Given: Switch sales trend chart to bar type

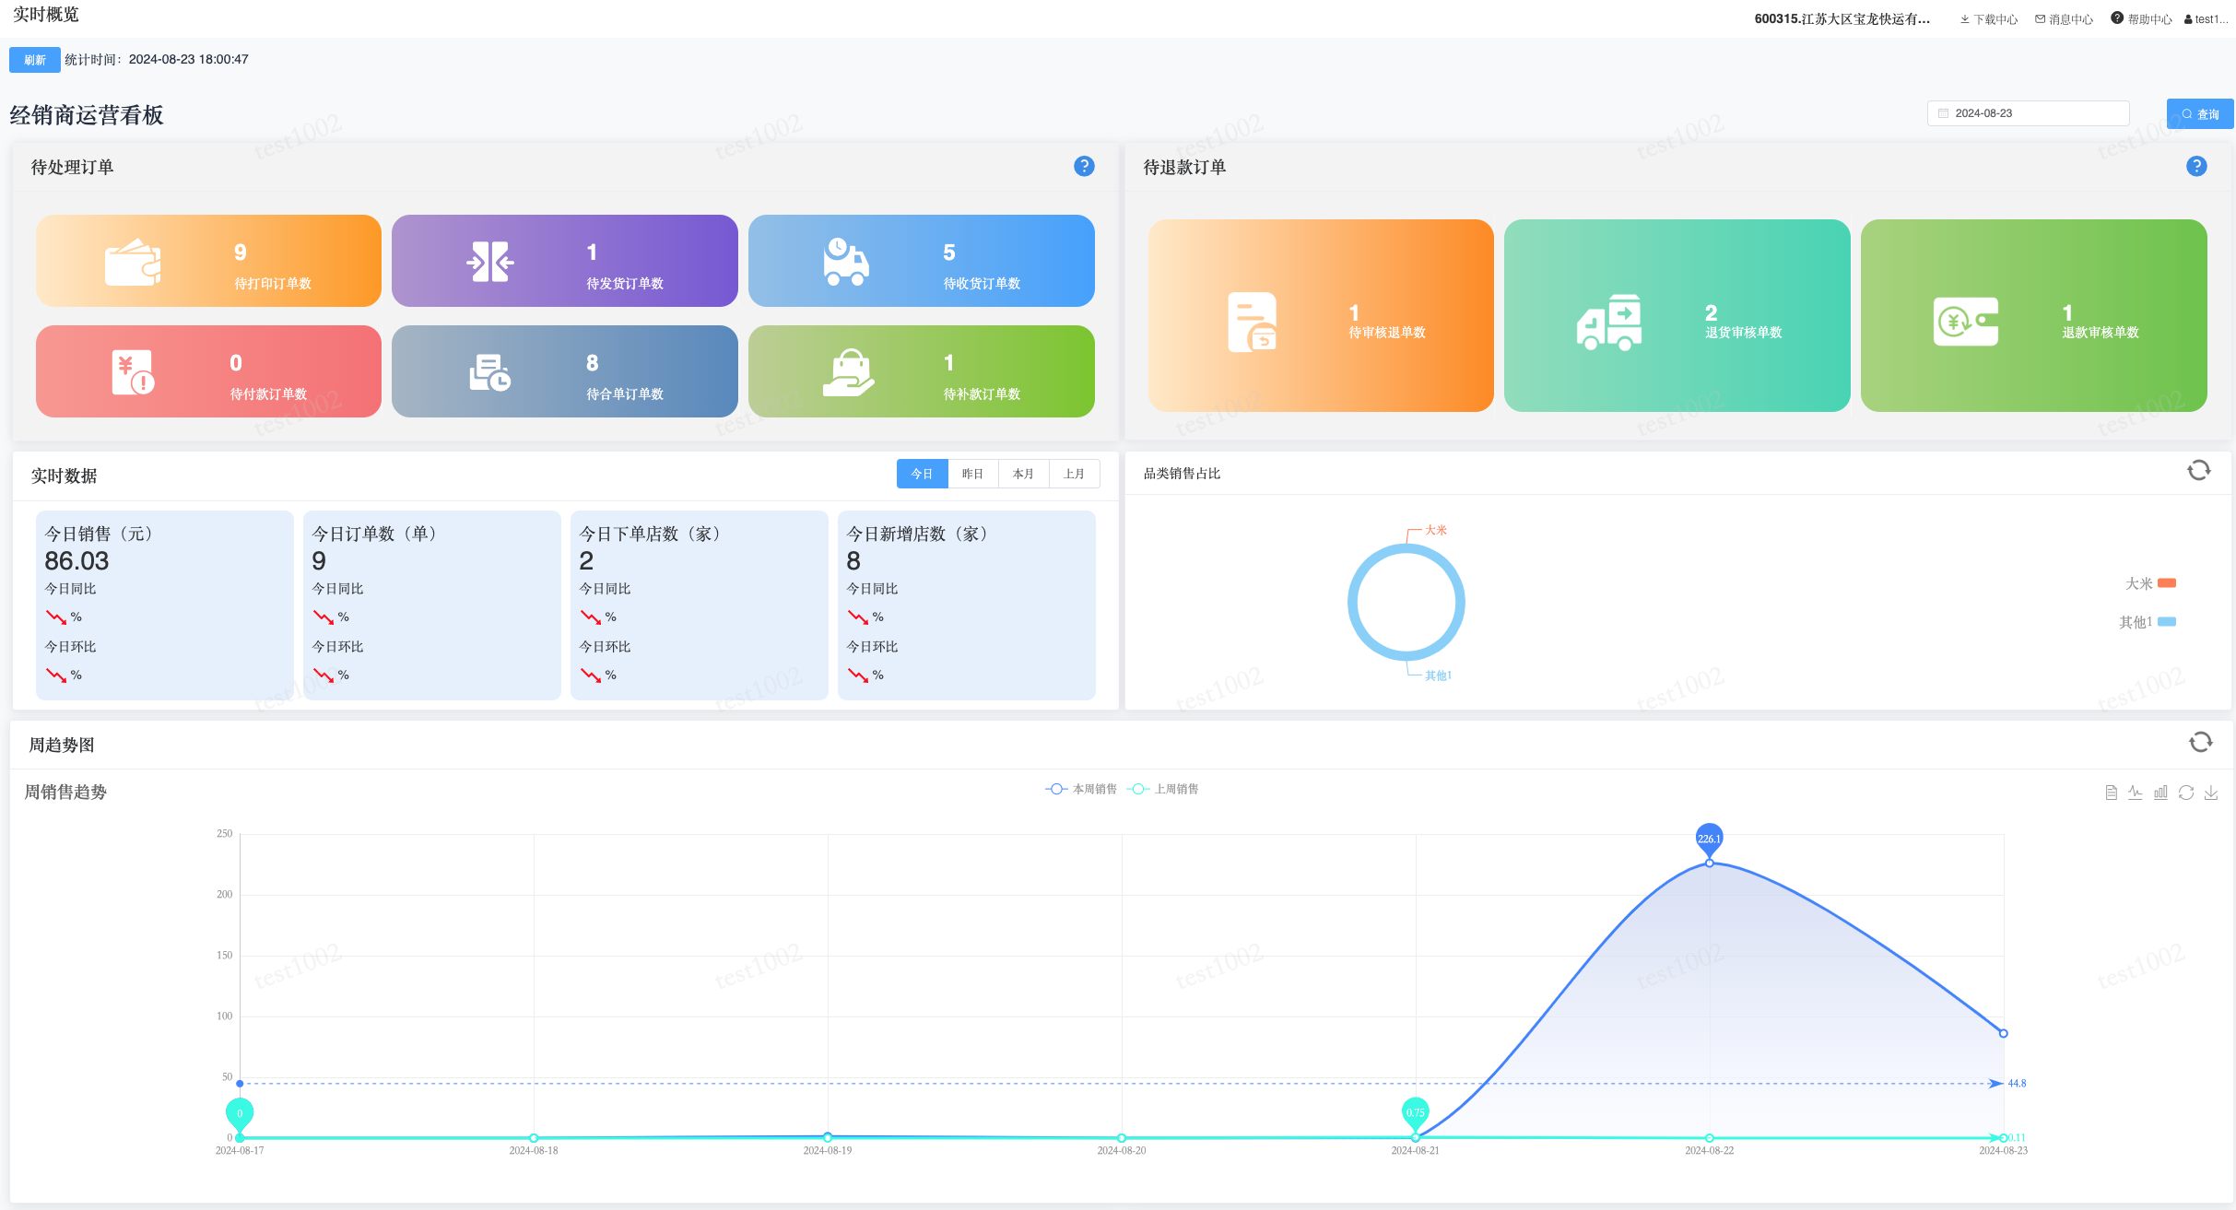Looking at the screenshot, I should 2160,793.
